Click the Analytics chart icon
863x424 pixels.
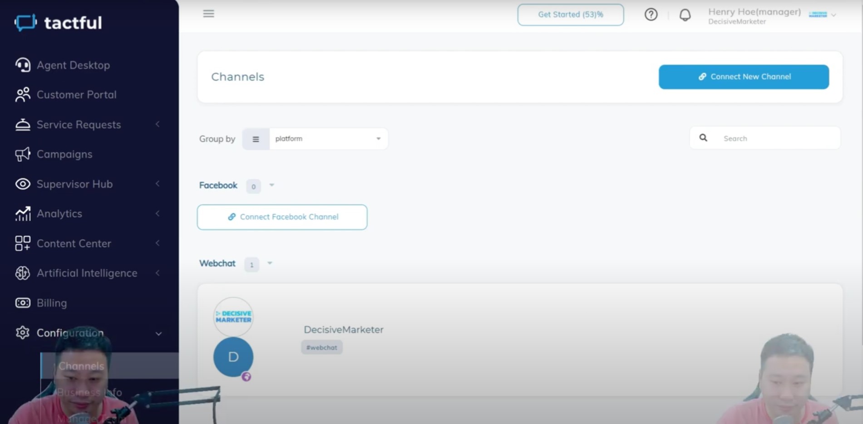click(23, 214)
